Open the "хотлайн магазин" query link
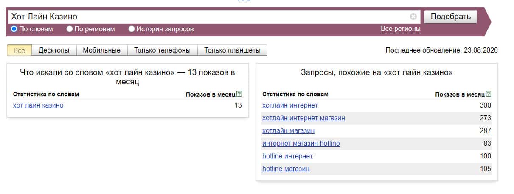Screen dimensions: 514x194 point(288,131)
